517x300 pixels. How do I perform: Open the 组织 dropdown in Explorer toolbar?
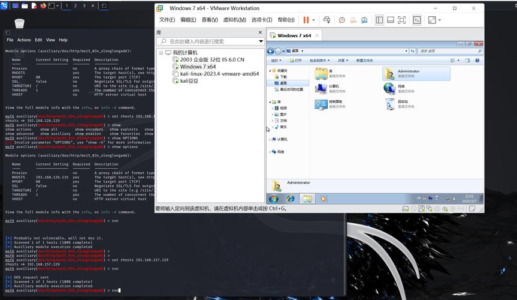pos(276,61)
